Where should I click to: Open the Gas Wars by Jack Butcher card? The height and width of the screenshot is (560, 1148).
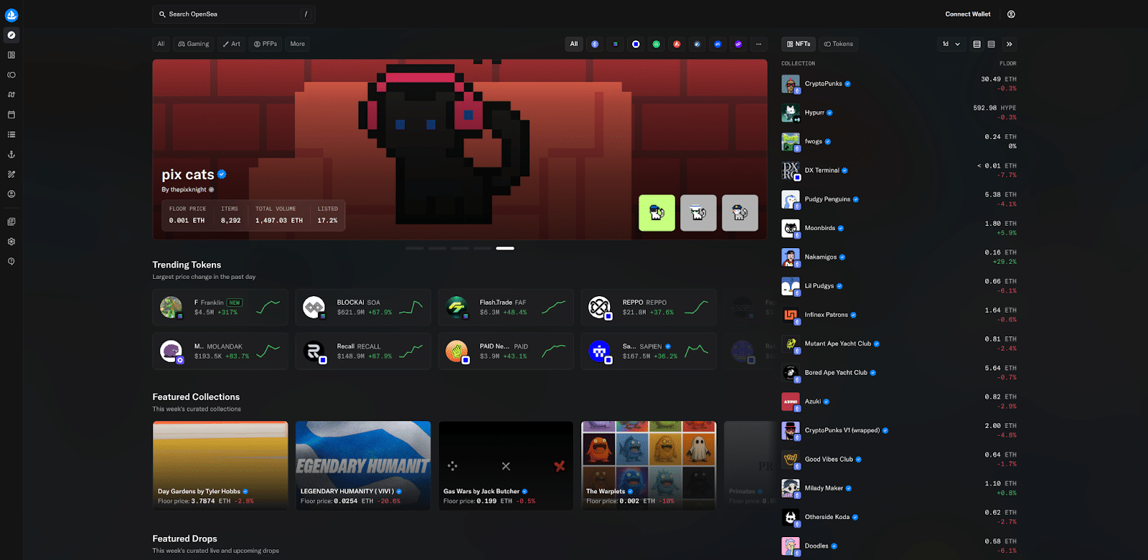pos(506,465)
